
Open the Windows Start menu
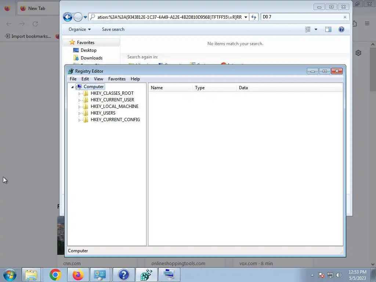(x=10, y=275)
